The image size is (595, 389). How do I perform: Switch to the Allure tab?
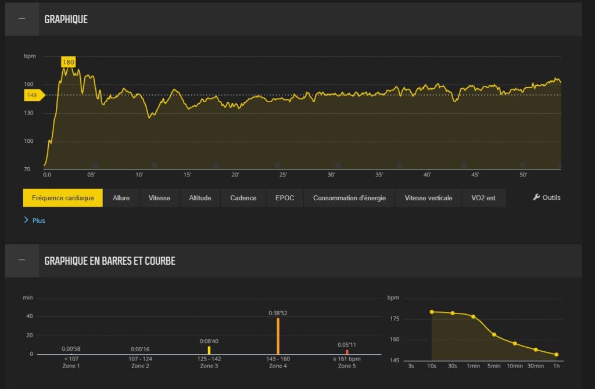pyautogui.click(x=121, y=198)
